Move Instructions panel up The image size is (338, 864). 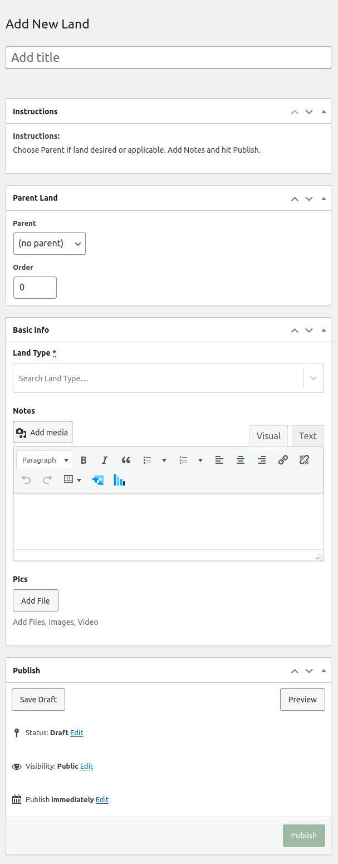pos(295,111)
